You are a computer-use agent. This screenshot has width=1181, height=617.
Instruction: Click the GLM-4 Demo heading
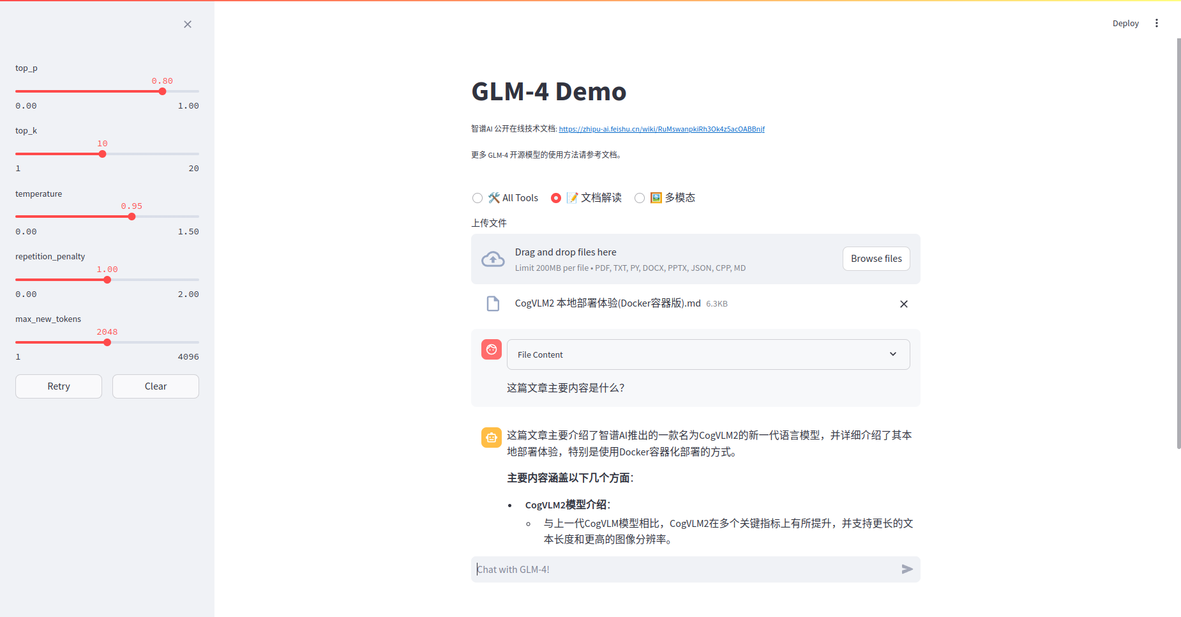pyautogui.click(x=549, y=91)
